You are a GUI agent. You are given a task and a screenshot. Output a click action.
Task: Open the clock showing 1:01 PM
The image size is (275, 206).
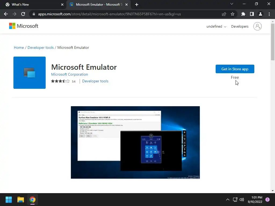coord(255,200)
